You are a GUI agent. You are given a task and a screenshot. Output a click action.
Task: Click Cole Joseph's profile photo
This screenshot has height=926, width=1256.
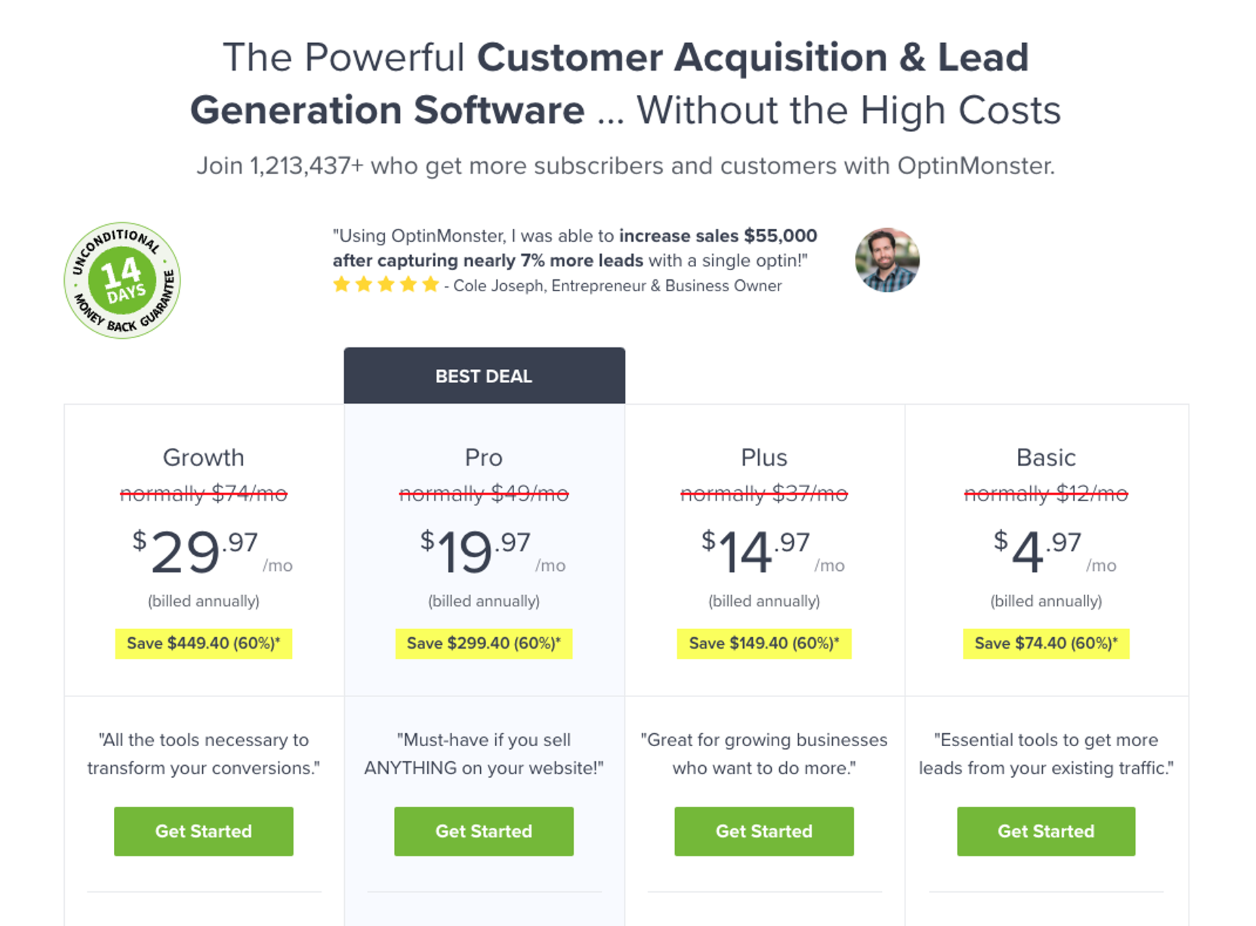(x=886, y=260)
